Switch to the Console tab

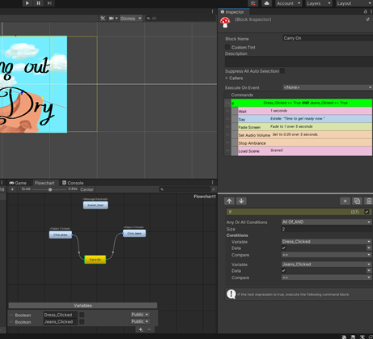tap(73, 183)
